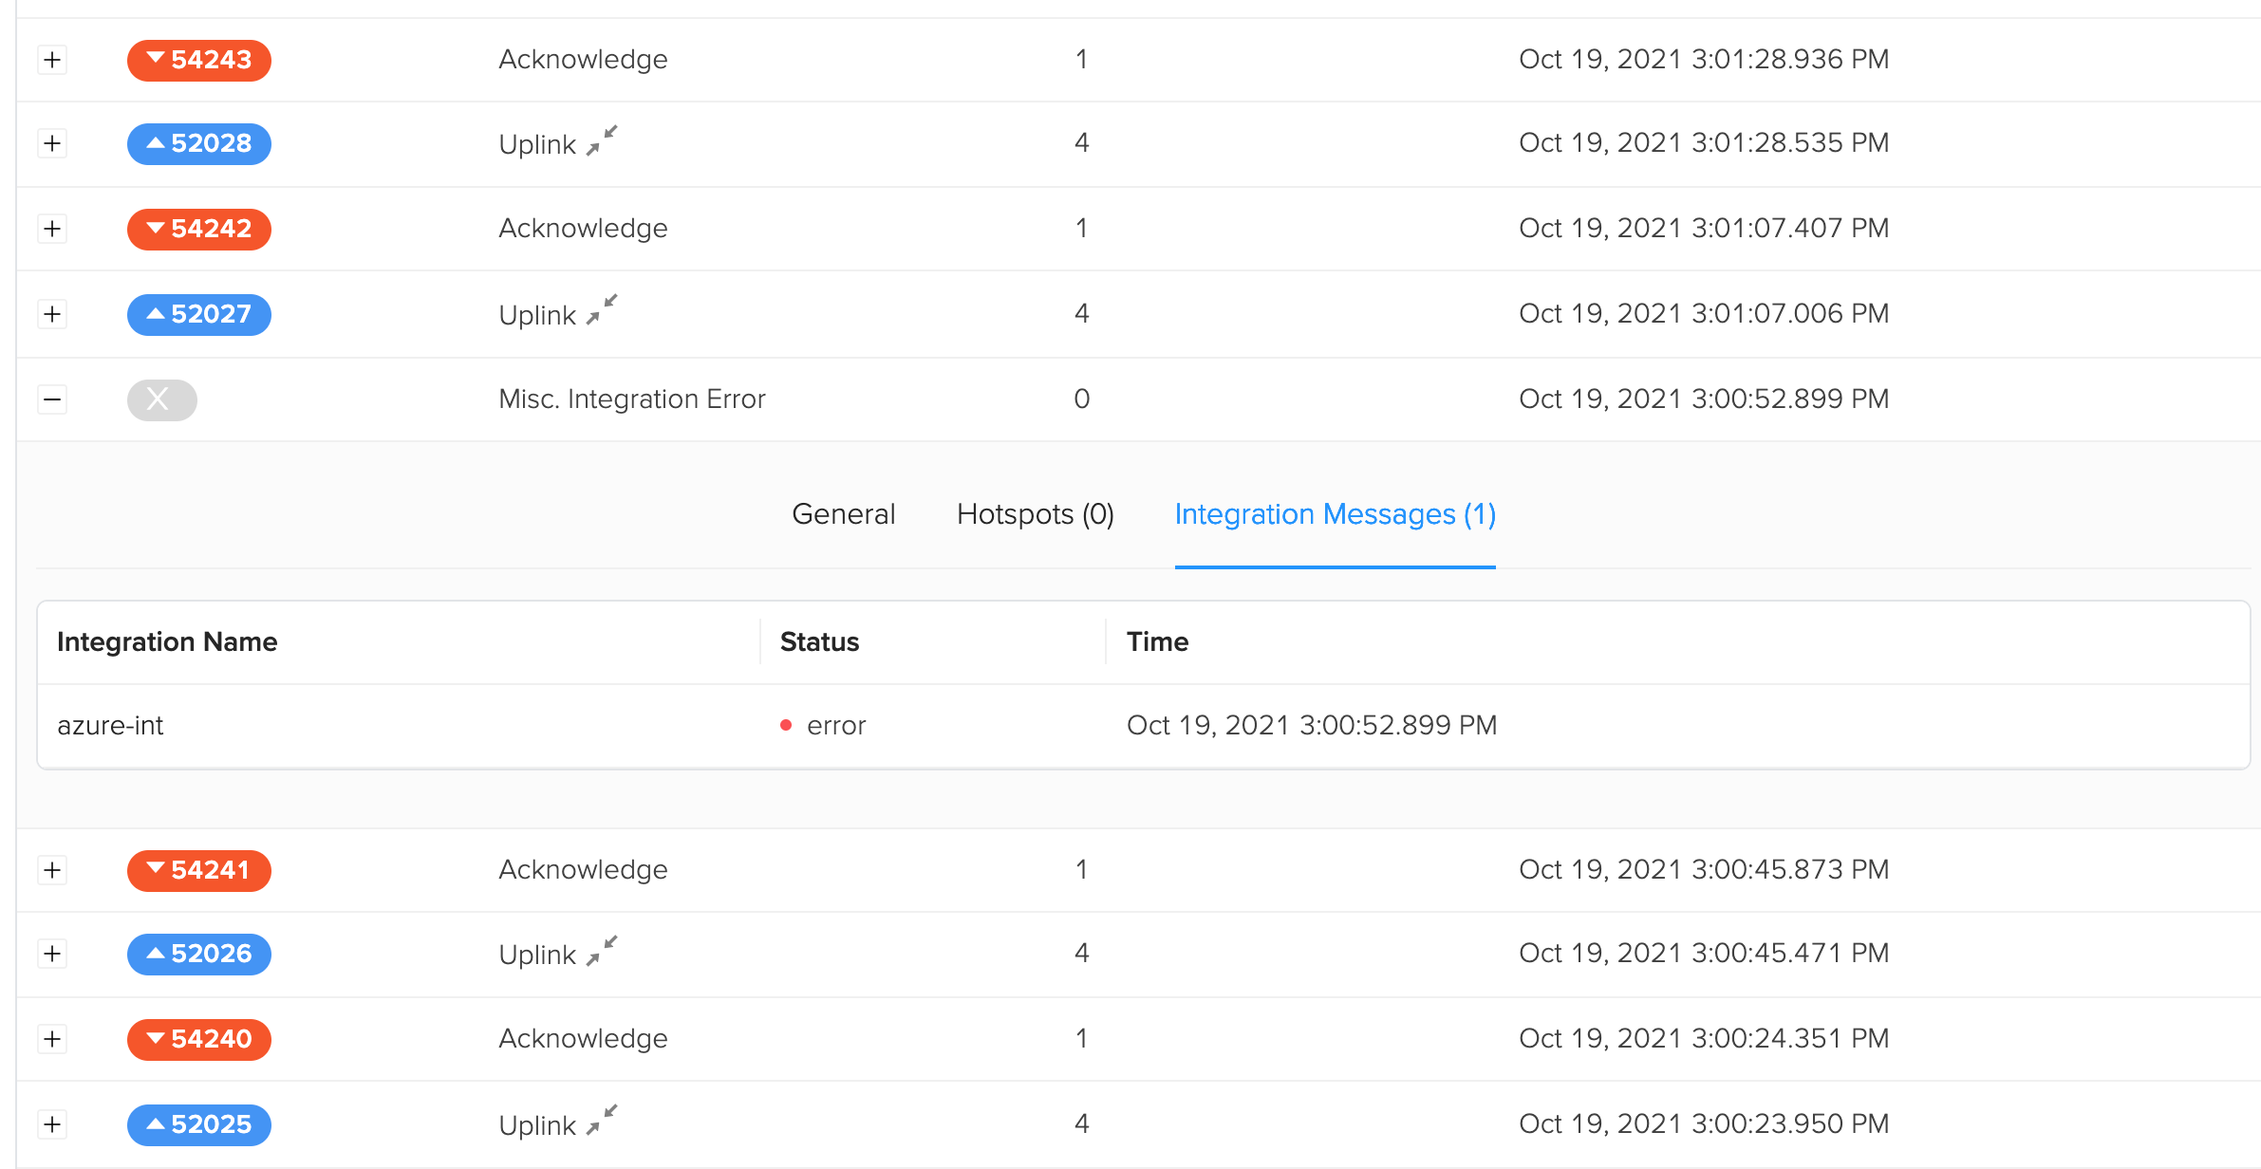Screen dimensions: 2261x1169
Task: Collapse the Misc. Integration Error row
Action: [x=52, y=399]
